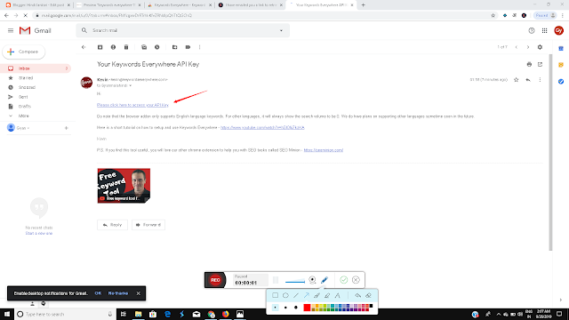Start a new chat link

(x=39, y=233)
